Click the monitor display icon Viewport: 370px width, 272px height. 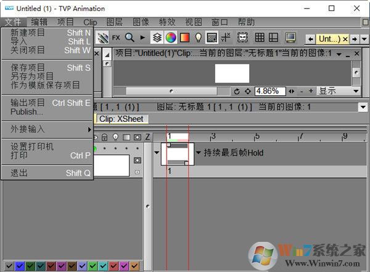point(290,38)
